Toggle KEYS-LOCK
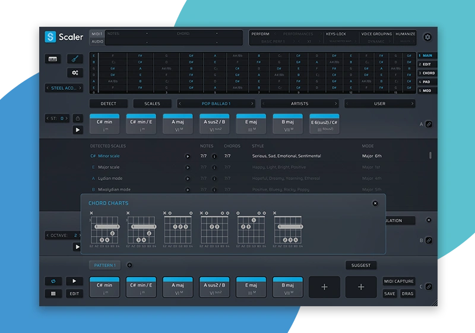 tap(335, 34)
